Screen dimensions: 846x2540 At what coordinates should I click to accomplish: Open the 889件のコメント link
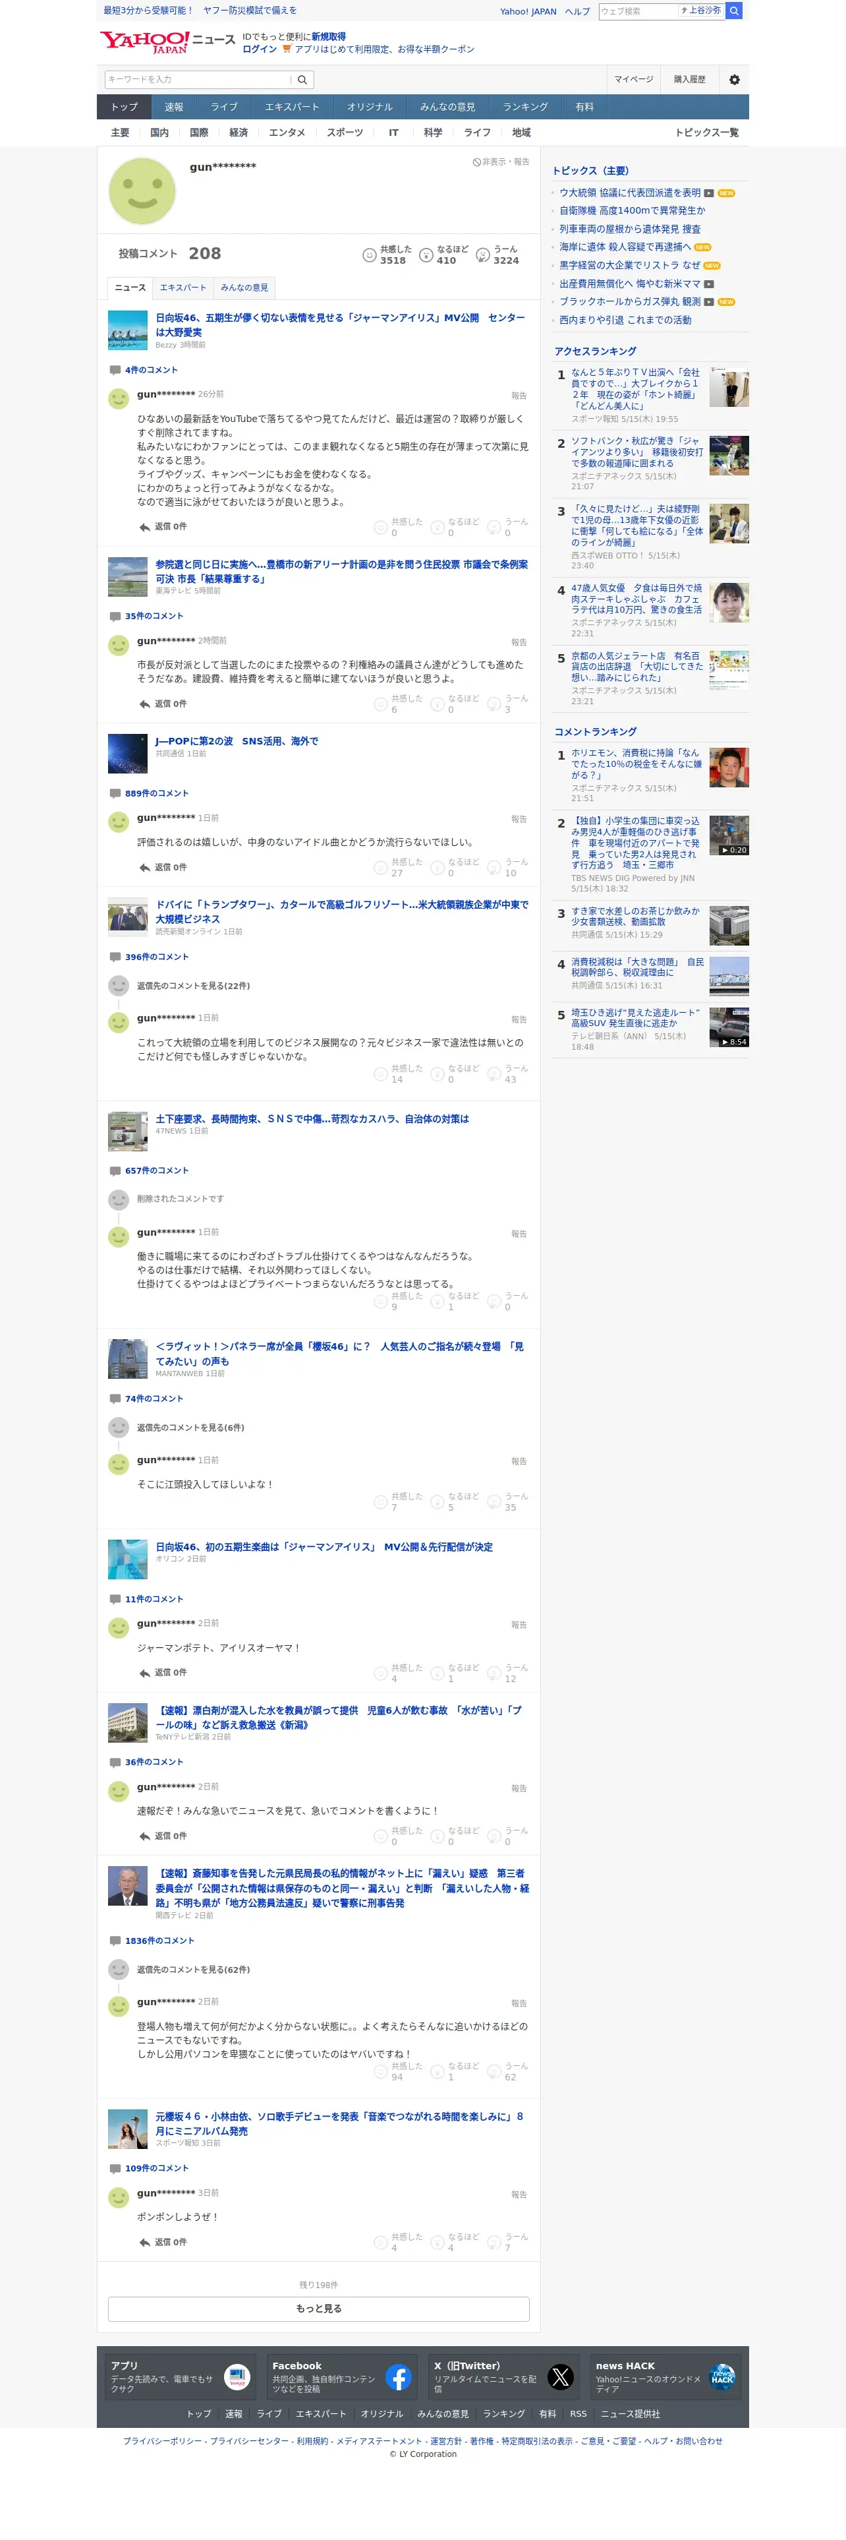(157, 794)
